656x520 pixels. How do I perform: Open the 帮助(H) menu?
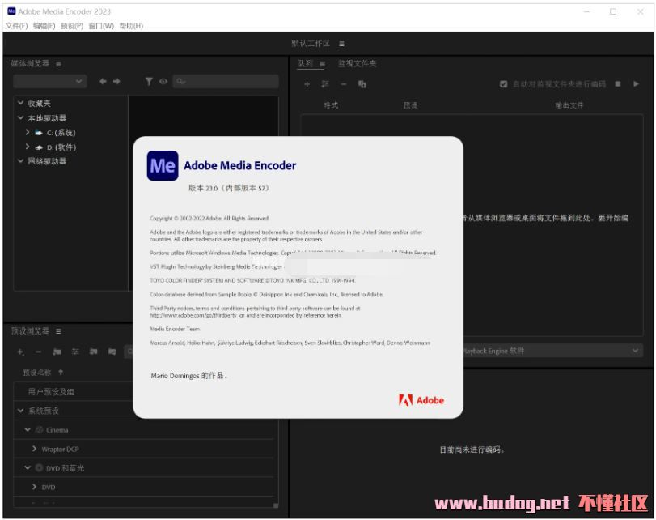click(131, 26)
